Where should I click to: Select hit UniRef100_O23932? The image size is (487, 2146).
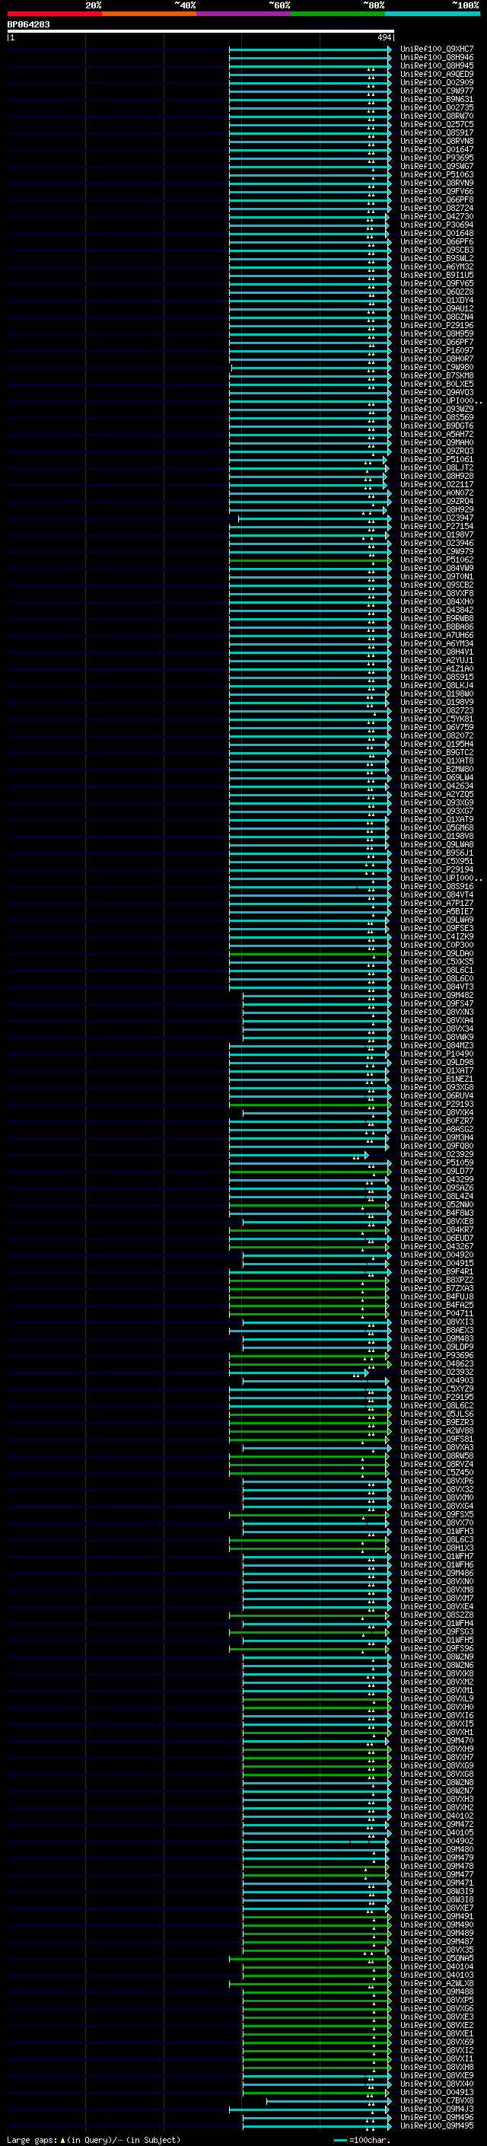[437, 1373]
